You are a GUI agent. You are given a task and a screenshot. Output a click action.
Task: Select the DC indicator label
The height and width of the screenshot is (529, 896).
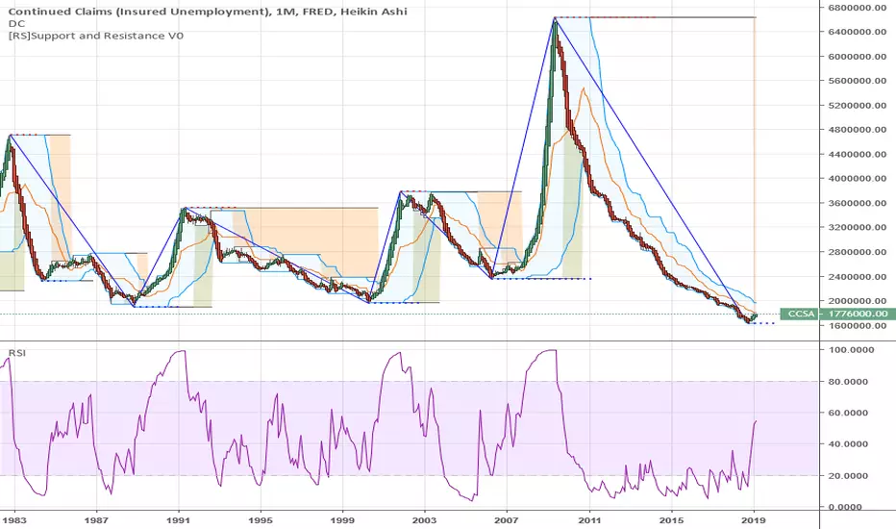point(14,23)
